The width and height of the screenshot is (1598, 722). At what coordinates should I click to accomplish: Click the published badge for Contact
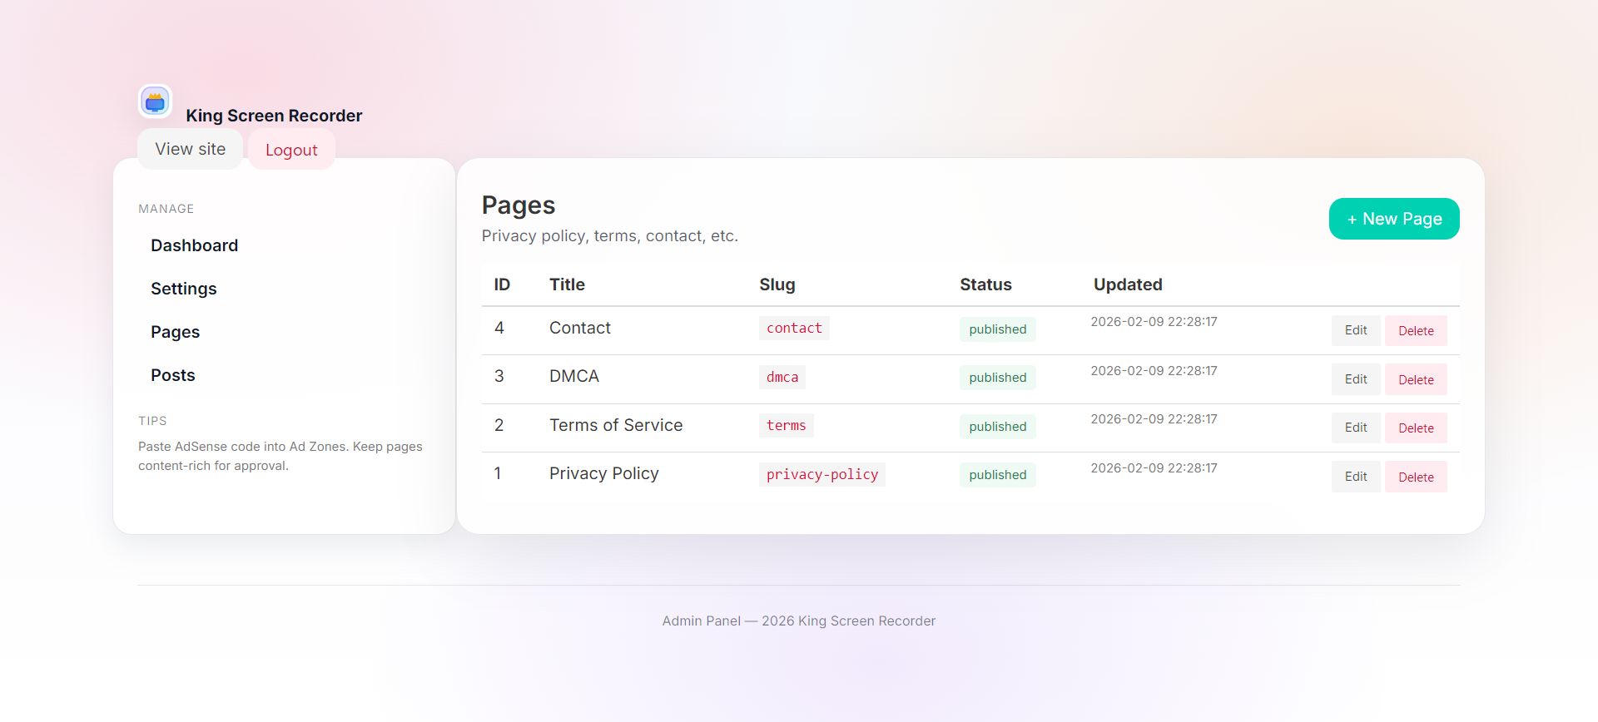[997, 329]
